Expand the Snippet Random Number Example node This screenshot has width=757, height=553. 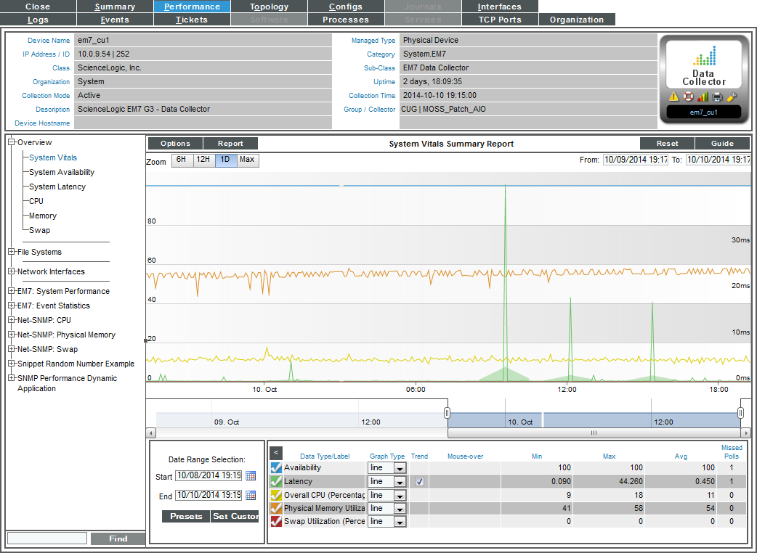click(x=12, y=364)
